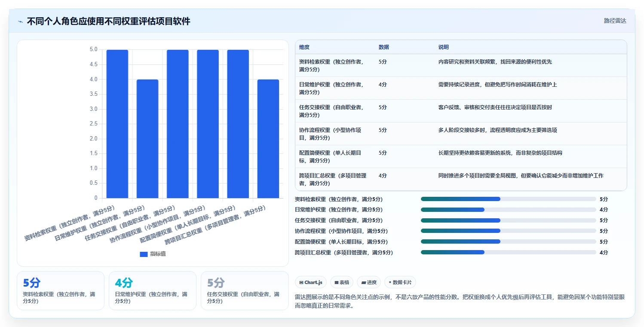Click description 同时推进多个项目时需要全局视图

click(521, 176)
